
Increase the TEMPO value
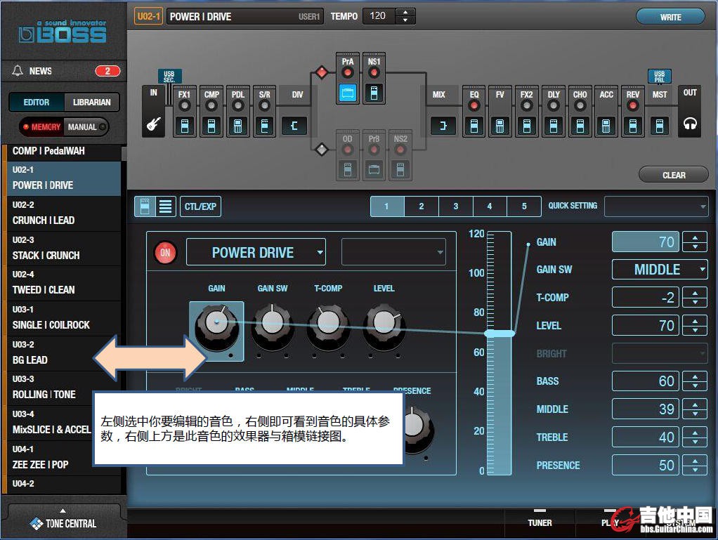405,12
